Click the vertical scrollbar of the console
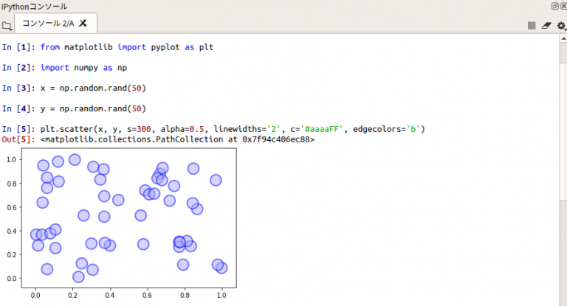Image resolution: width=567 pixels, height=306 pixels. (562, 170)
